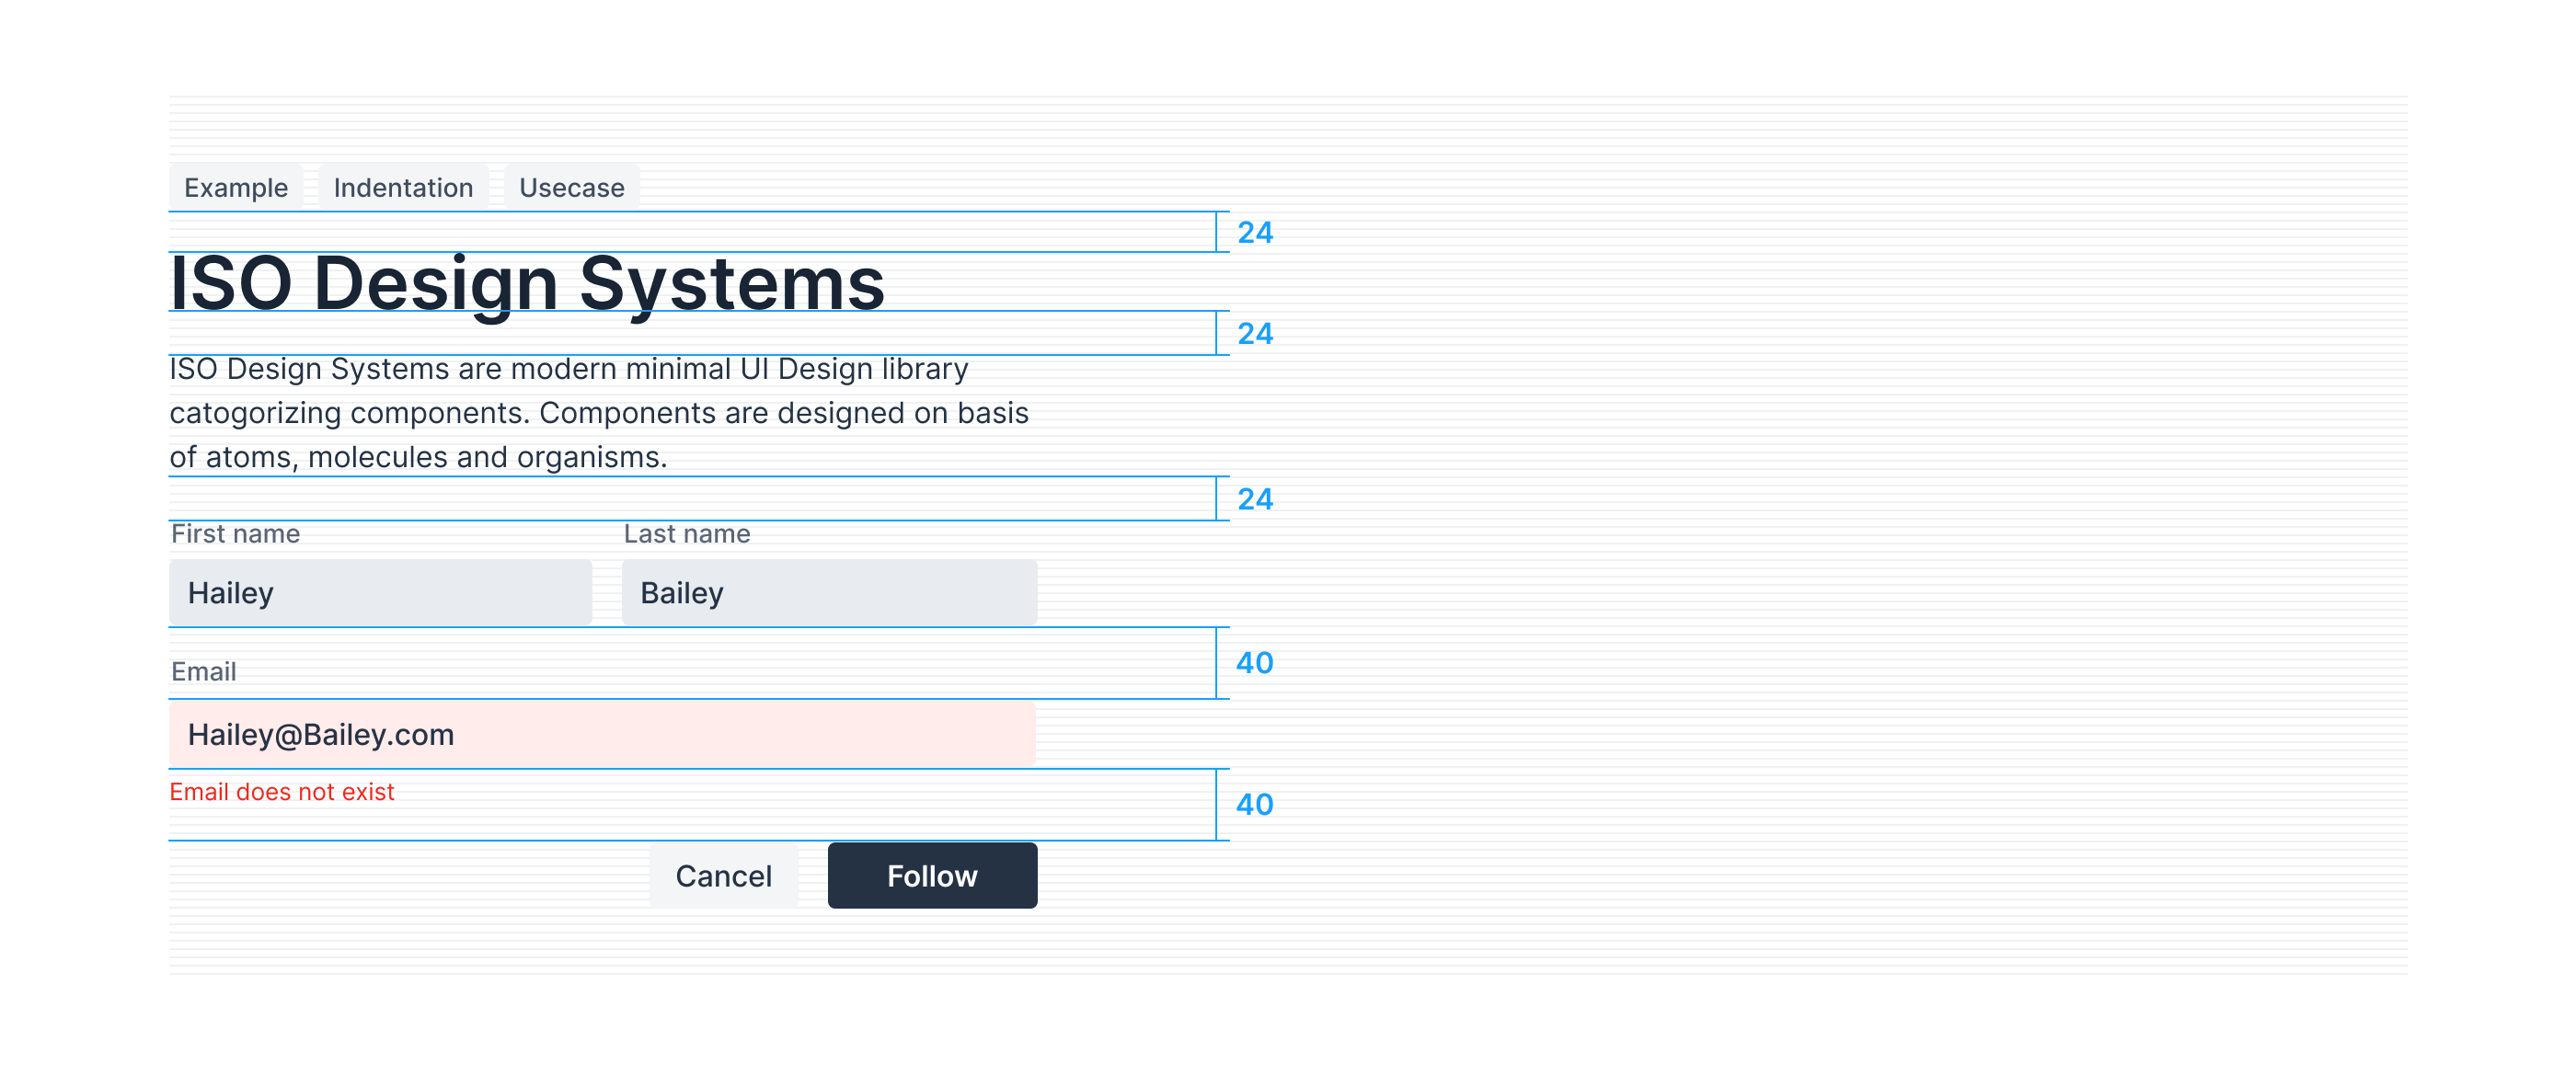
Task: Focus the Last name field containing Bailey
Action: (829, 593)
